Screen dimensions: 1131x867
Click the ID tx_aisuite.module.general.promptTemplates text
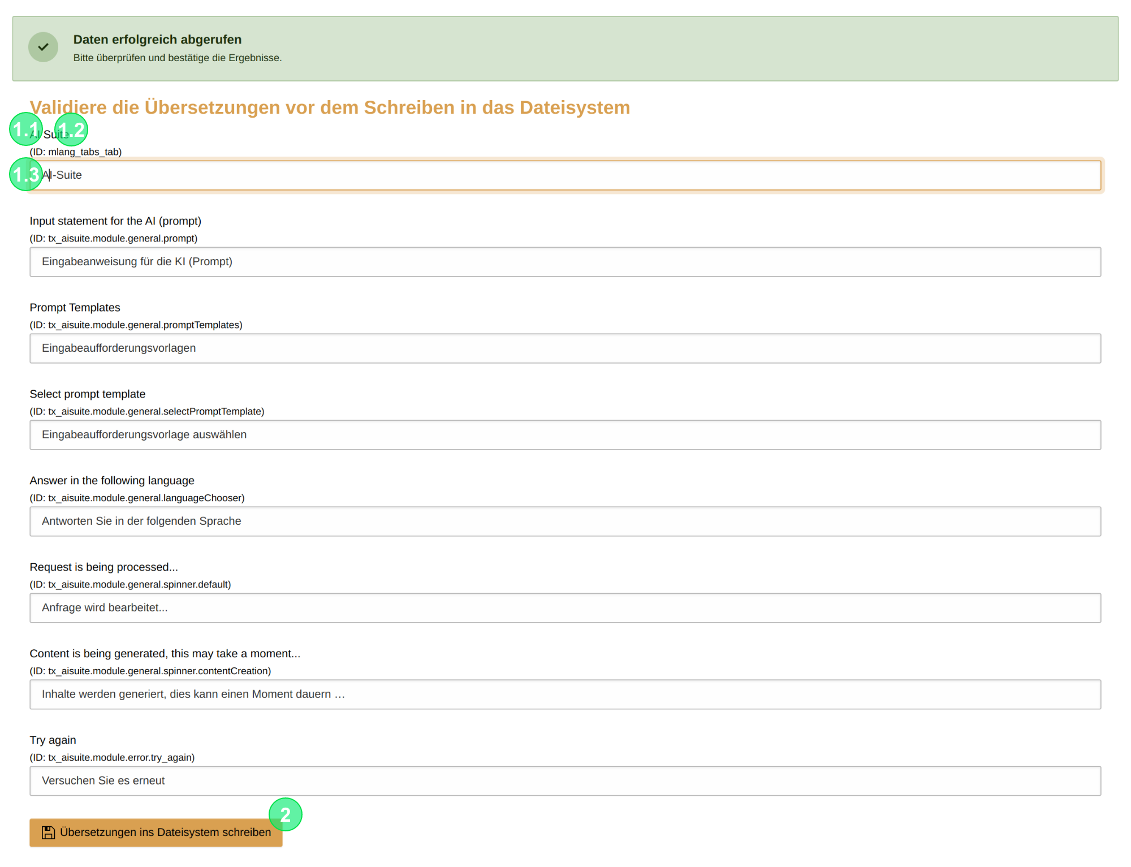pos(136,325)
